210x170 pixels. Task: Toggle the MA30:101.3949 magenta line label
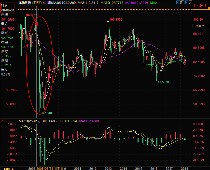click(x=137, y=3)
